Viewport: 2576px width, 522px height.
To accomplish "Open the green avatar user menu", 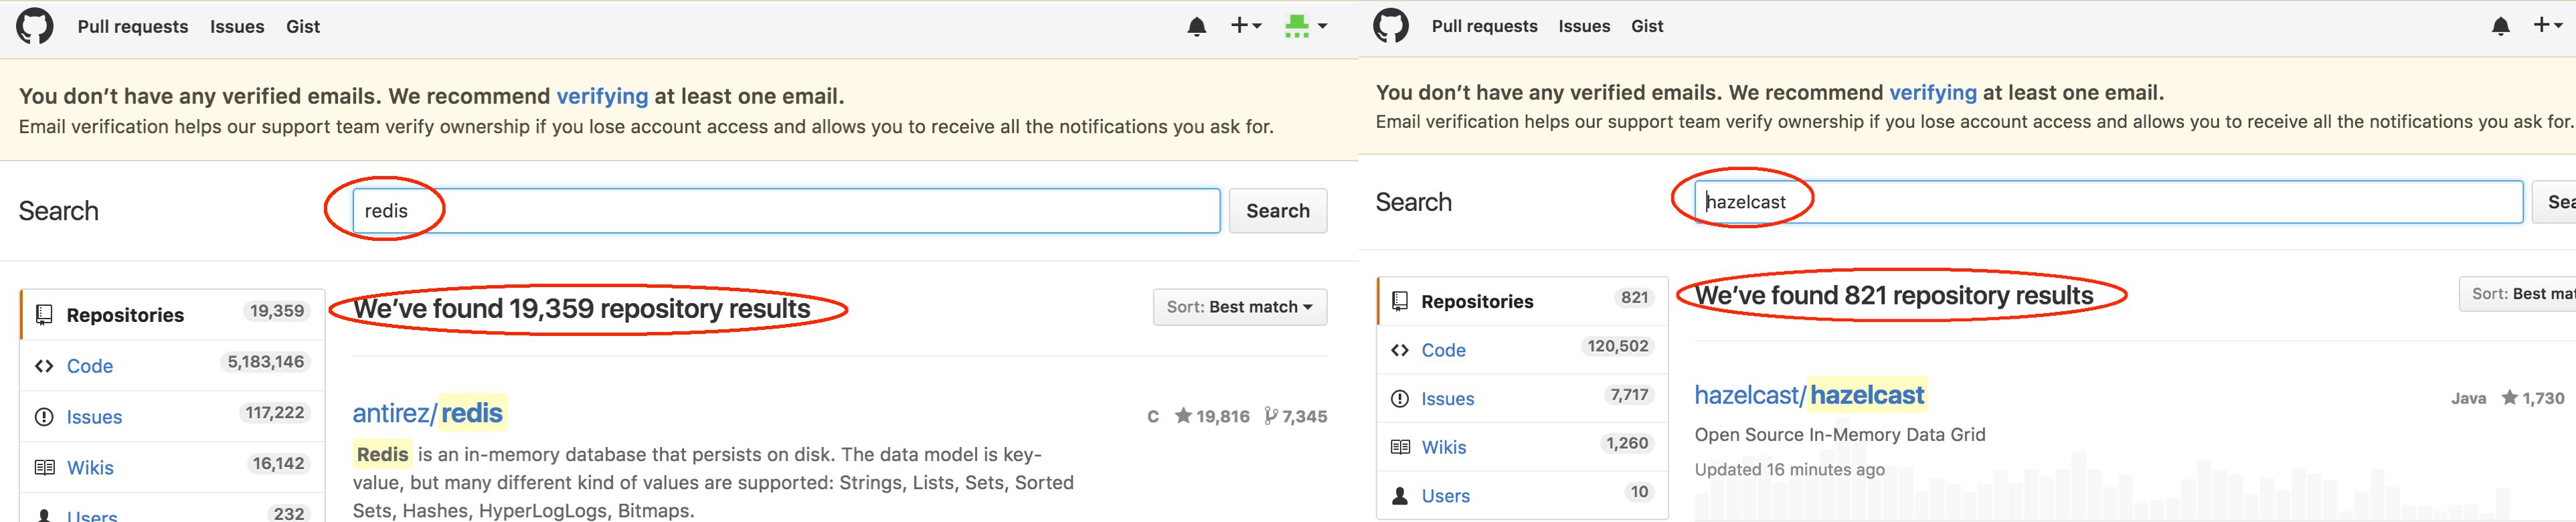I will point(1306,27).
